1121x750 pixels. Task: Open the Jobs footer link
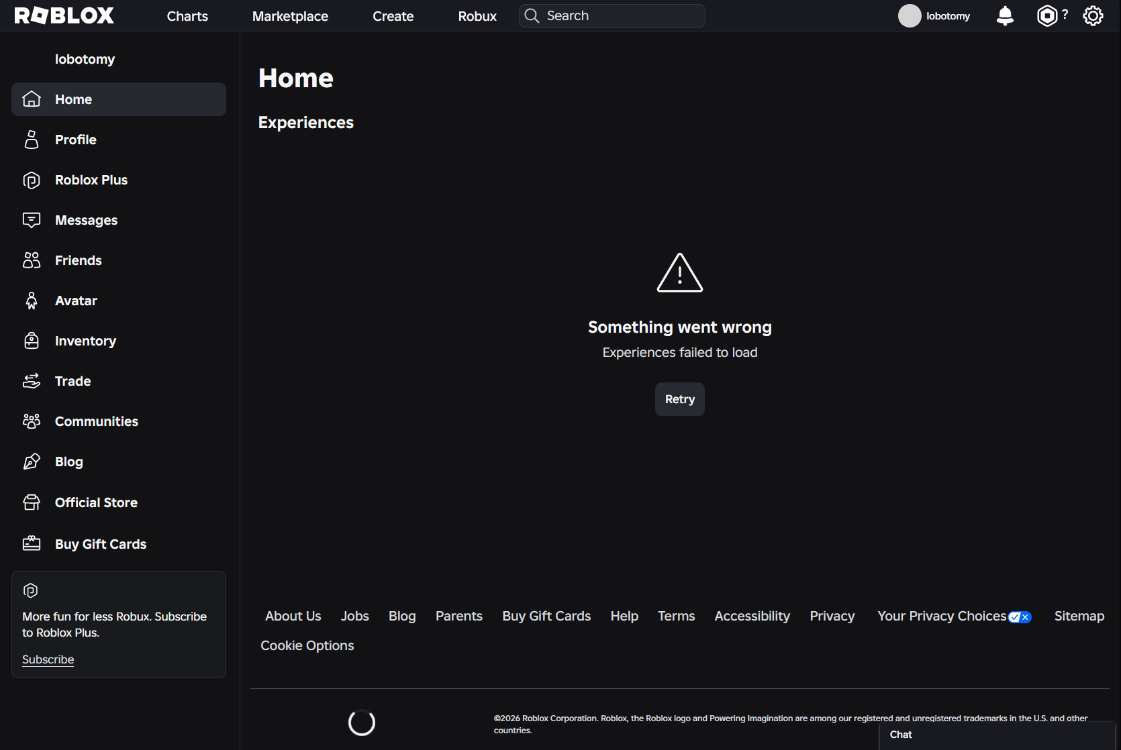355,616
